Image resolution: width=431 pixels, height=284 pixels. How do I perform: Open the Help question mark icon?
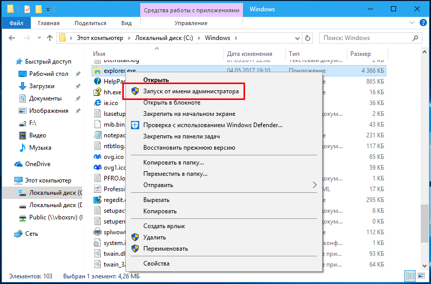(423, 23)
